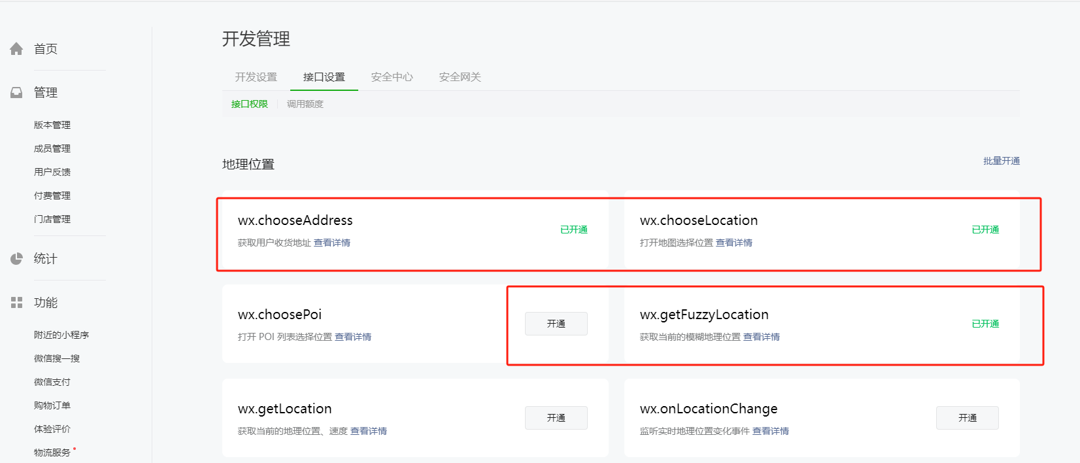Image resolution: width=1080 pixels, height=463 pixels.
Task: Click 已开通 status of wx.chooseLocation
Action: [985, 230]
